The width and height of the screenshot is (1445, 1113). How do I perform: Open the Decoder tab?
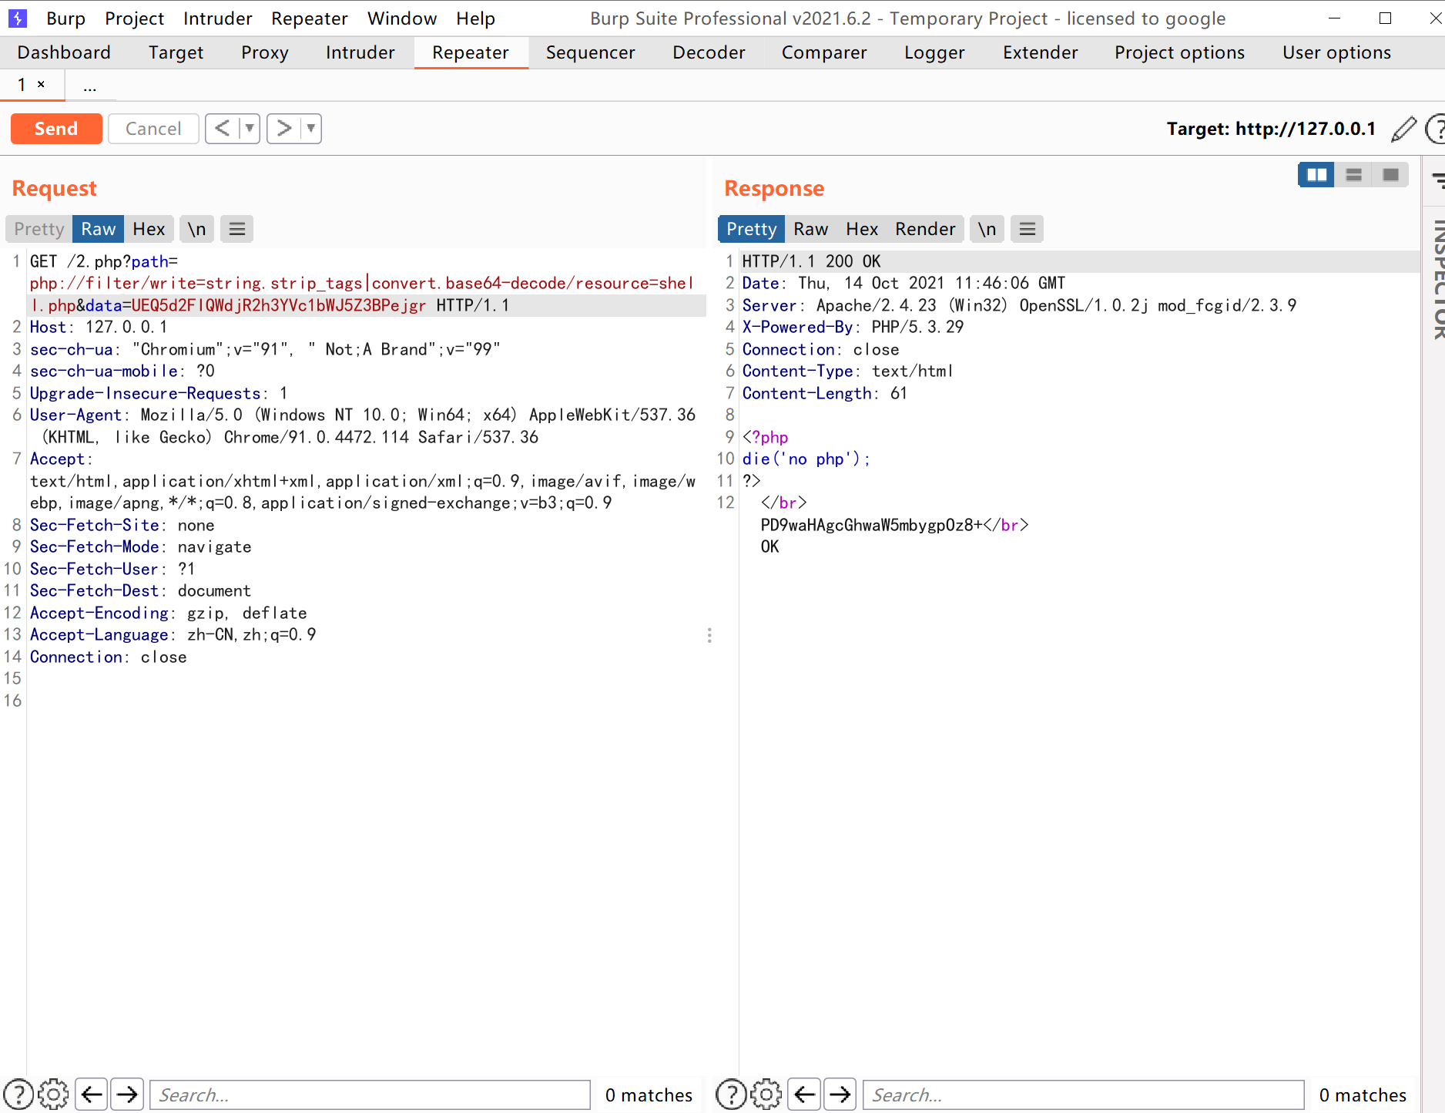click(x=709, y=52)
